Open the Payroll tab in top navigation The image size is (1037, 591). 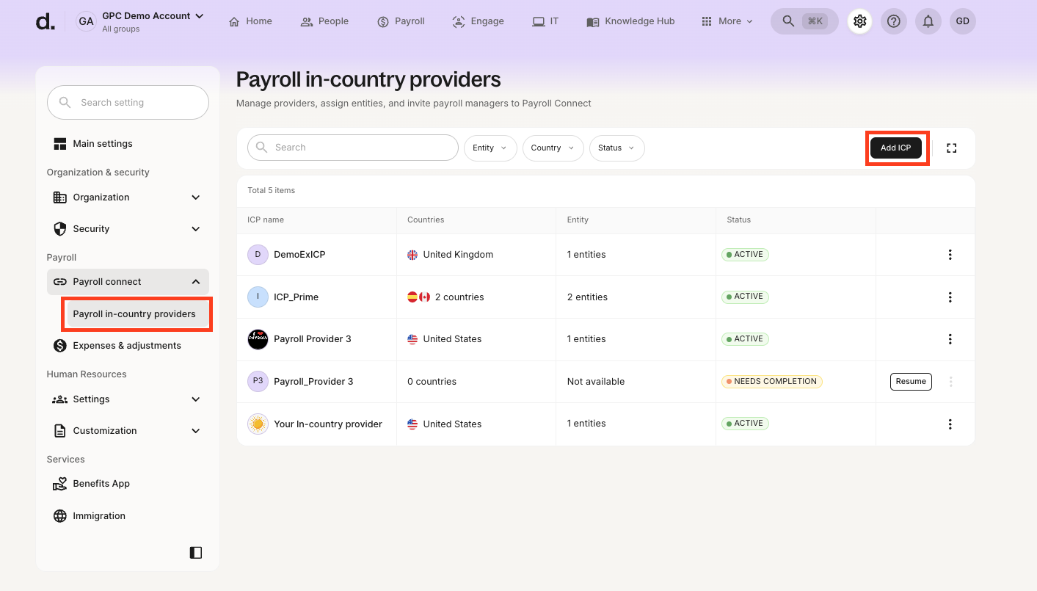pyautogui.click(x=401, y=21)
